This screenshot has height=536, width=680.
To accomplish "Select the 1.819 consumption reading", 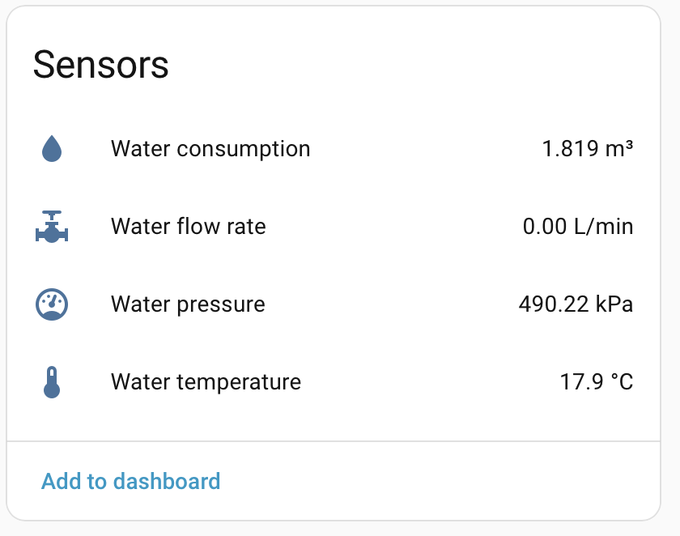I will (x=570, y=149).
